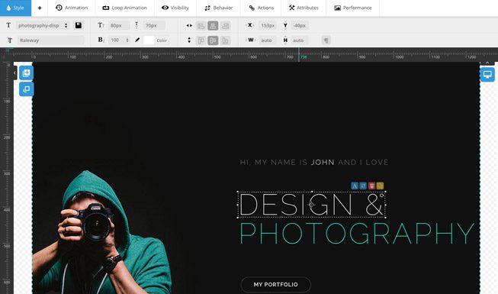Click the height auto field
Image resolution: width=498 pixels, height=294 pixels.
click(x=300, y=40)
